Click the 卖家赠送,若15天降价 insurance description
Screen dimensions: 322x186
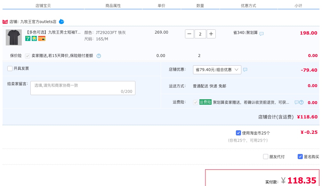[x=62, y=56]
